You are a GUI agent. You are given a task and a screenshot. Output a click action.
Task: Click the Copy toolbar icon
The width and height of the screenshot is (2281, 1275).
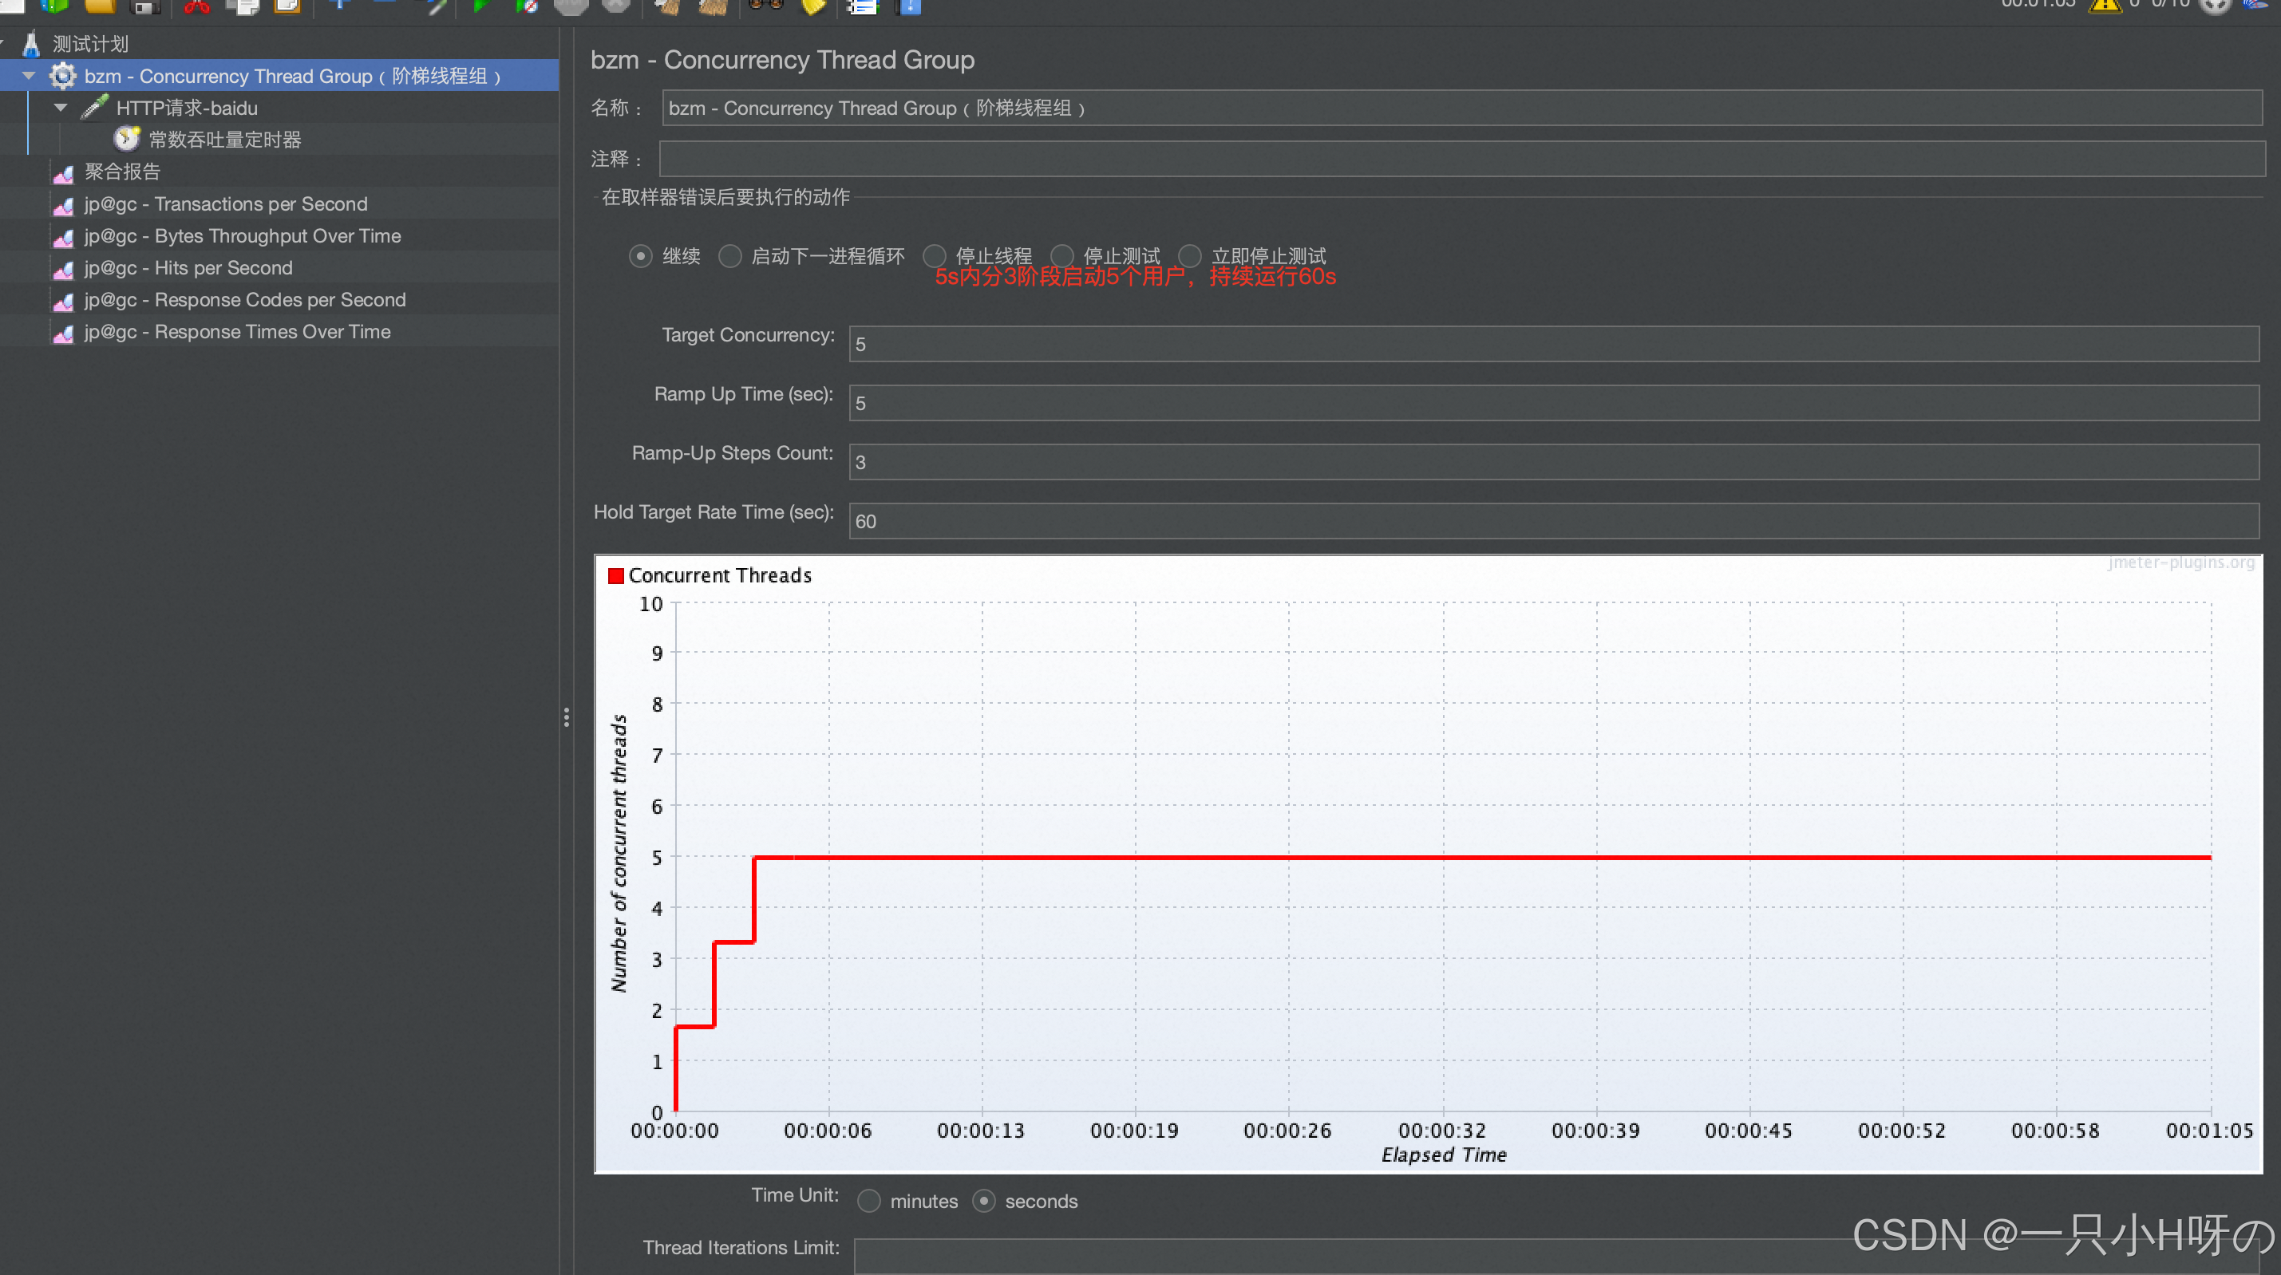pos(242,6)
